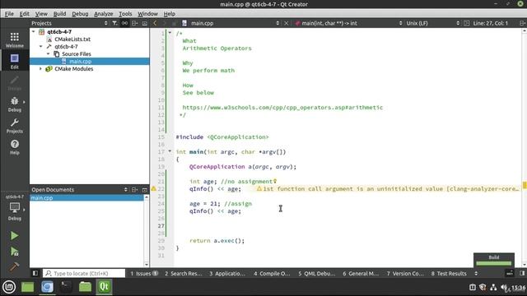This screenshot has height=296, width=527.
Task: Toggle the right sidebar visibility
Action: [x=522, y=273]
